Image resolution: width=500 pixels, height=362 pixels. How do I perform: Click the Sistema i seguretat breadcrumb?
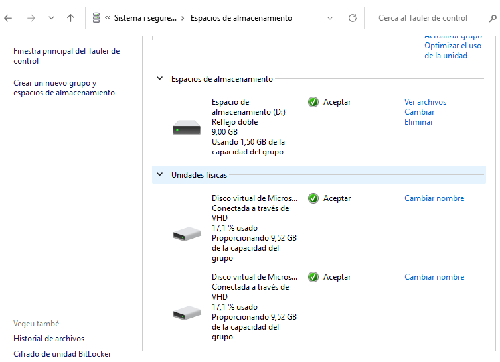tap(145, 18)
